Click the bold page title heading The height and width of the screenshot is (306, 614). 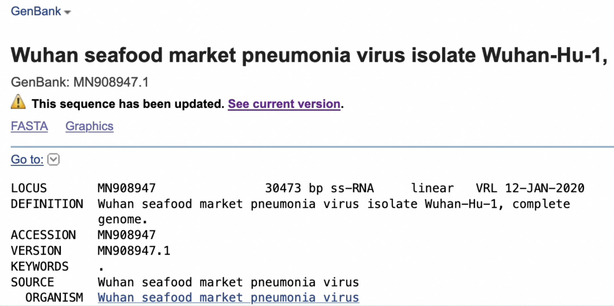(309, 55)
